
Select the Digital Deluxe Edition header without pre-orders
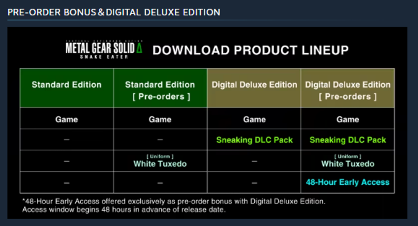254,85
